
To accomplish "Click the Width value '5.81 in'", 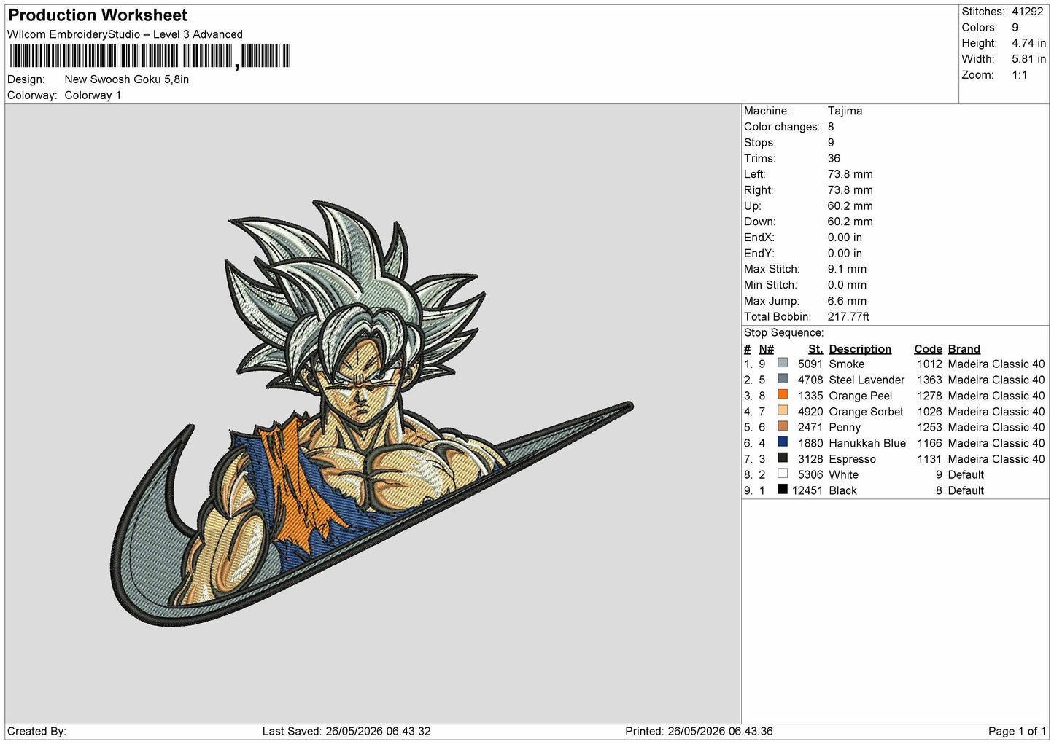I will [x=1028, y=59].
